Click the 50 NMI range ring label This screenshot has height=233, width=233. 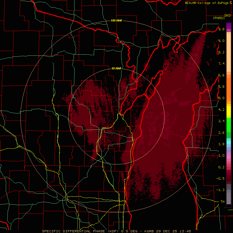tap(116, 68)
